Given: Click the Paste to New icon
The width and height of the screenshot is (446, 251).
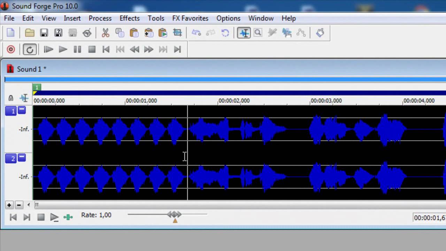Looking at the screenshot, I should click(x=163, y=33).
